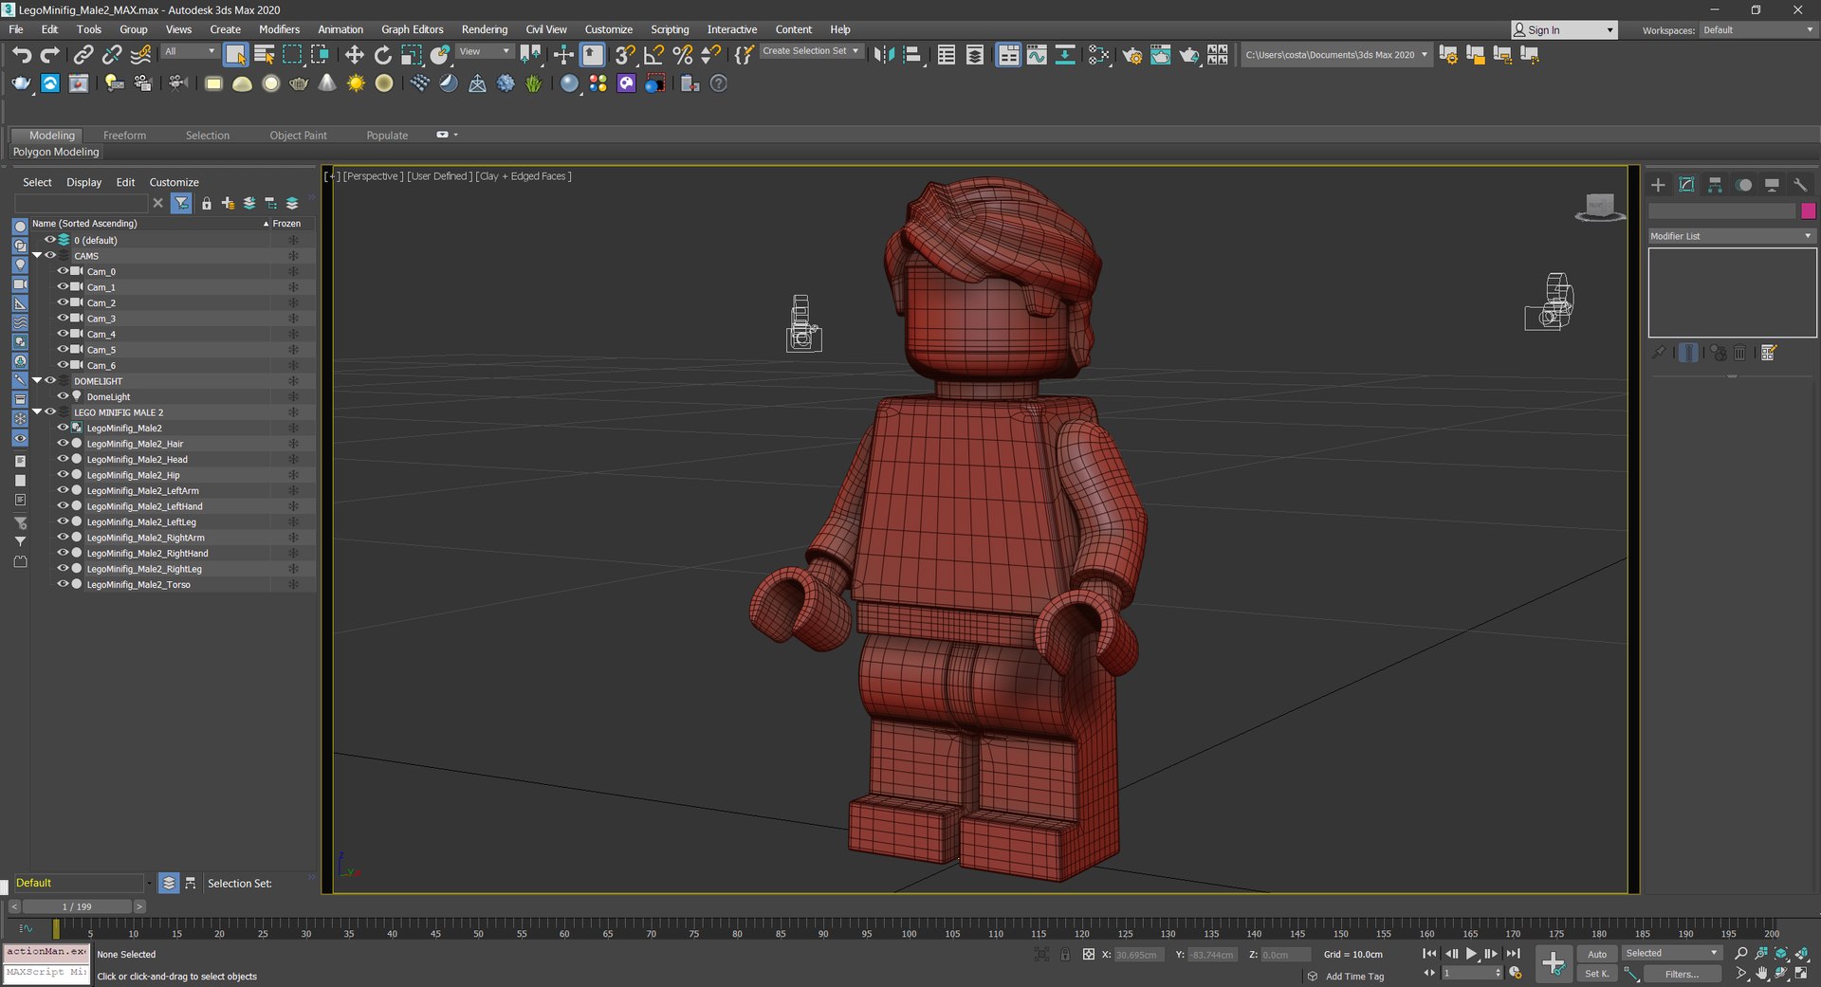Viewport: 1821px width, 987px height.
Task: Open Select by Name list icon
Action: [265, 55]
